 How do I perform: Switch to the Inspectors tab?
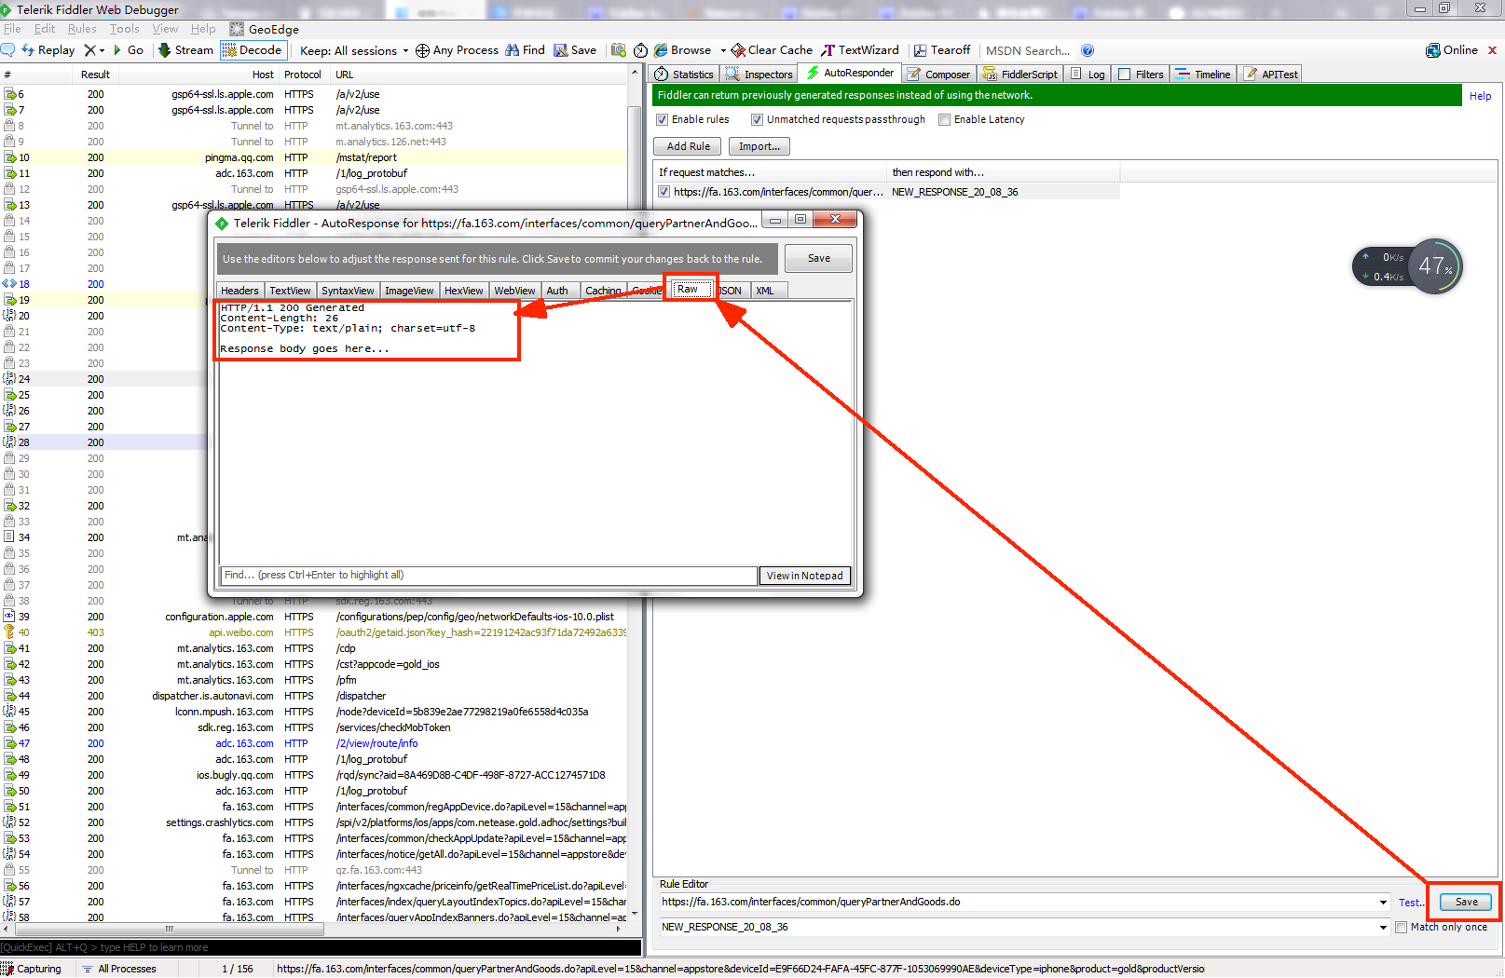(759, 75)
